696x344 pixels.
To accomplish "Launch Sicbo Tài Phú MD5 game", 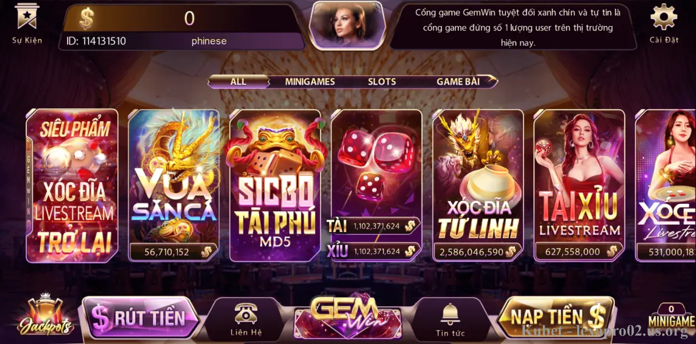I will [275, 185].
